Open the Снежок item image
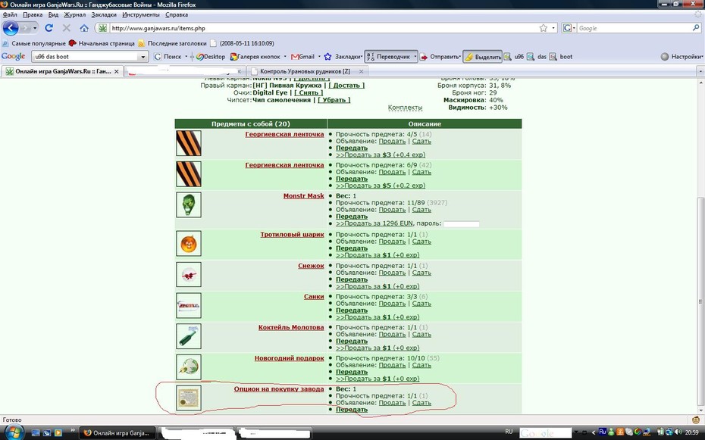Image resolution: width=705 pixels, height=440 pixels. click(189, 275)
